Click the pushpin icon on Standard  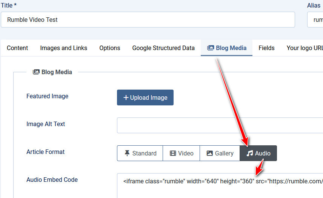[127, 153]
